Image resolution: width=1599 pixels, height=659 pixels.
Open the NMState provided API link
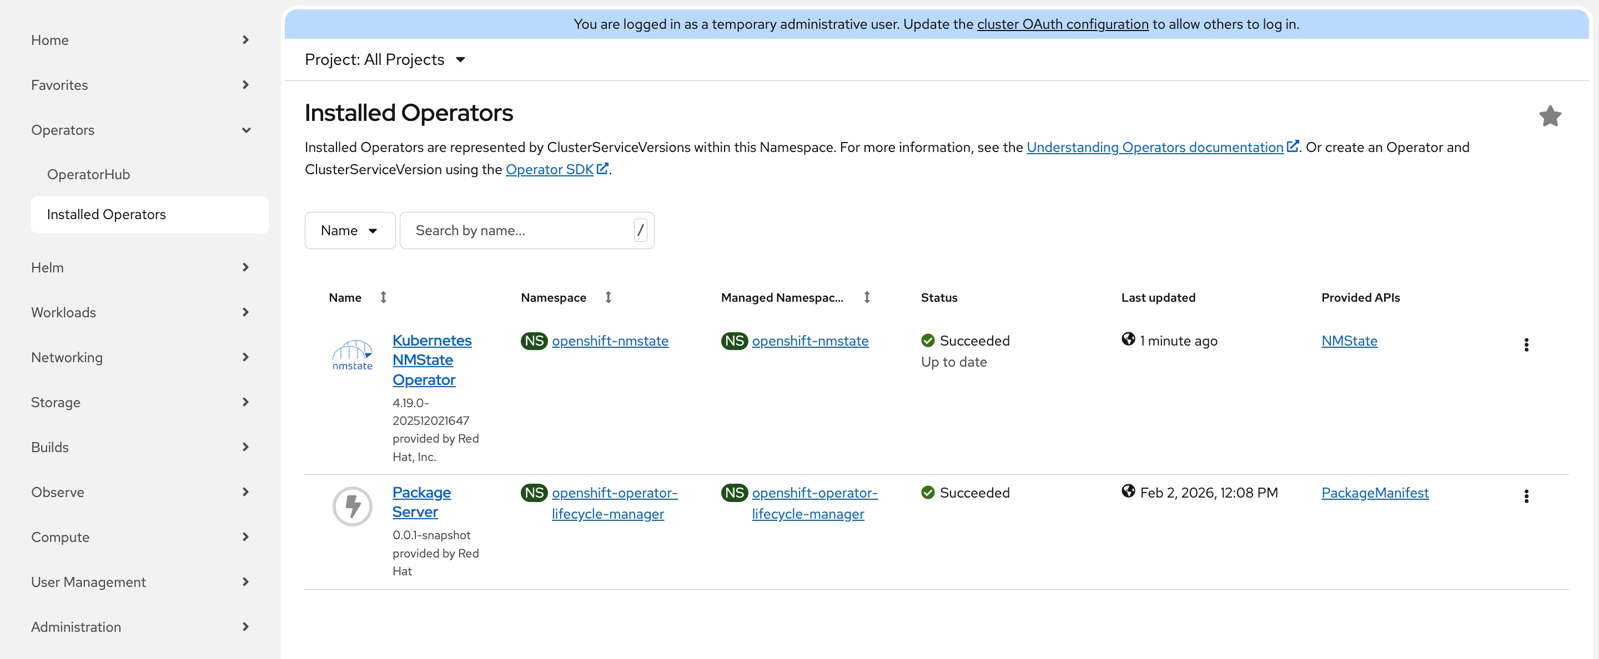(x=1349, y=341)
